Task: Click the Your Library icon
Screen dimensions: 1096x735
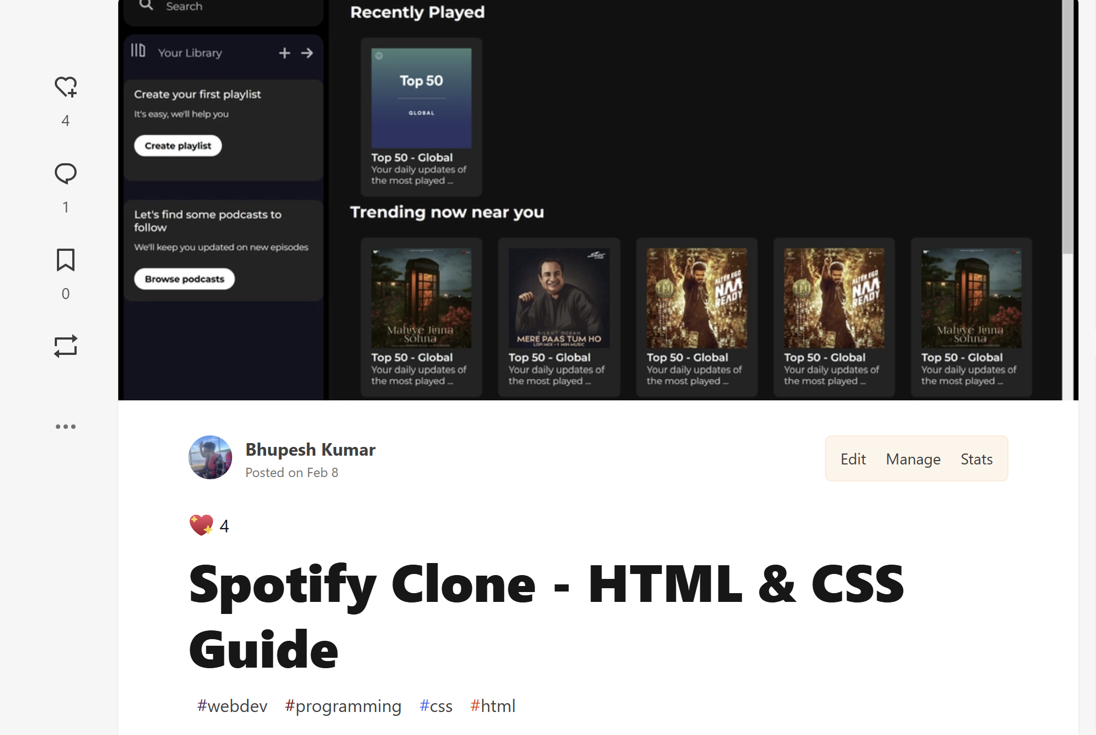Action: pyautogui.click(x=137, y=51)
